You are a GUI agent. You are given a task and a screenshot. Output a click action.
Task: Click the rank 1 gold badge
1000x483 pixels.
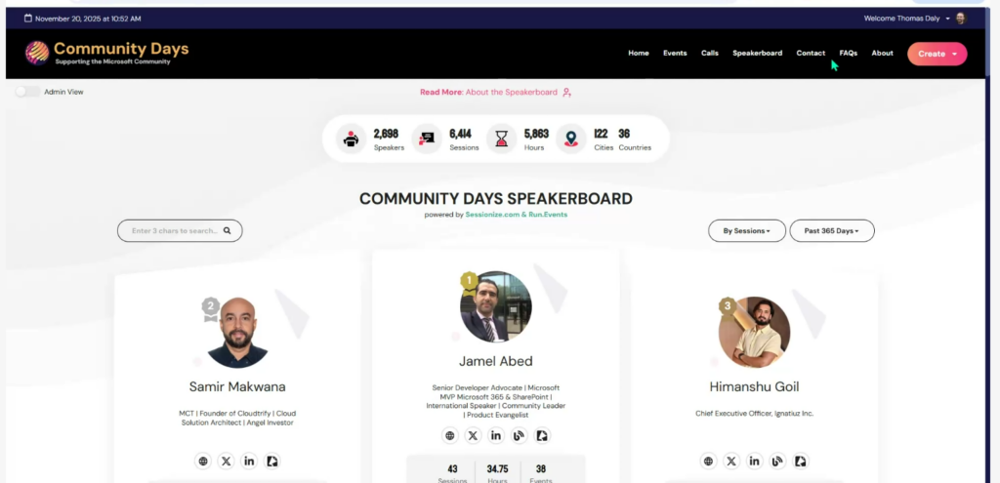469,282
